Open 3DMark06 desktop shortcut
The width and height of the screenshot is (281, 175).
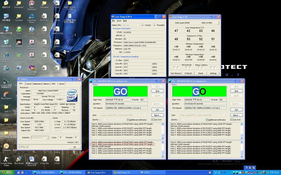(x=6, y=147)
